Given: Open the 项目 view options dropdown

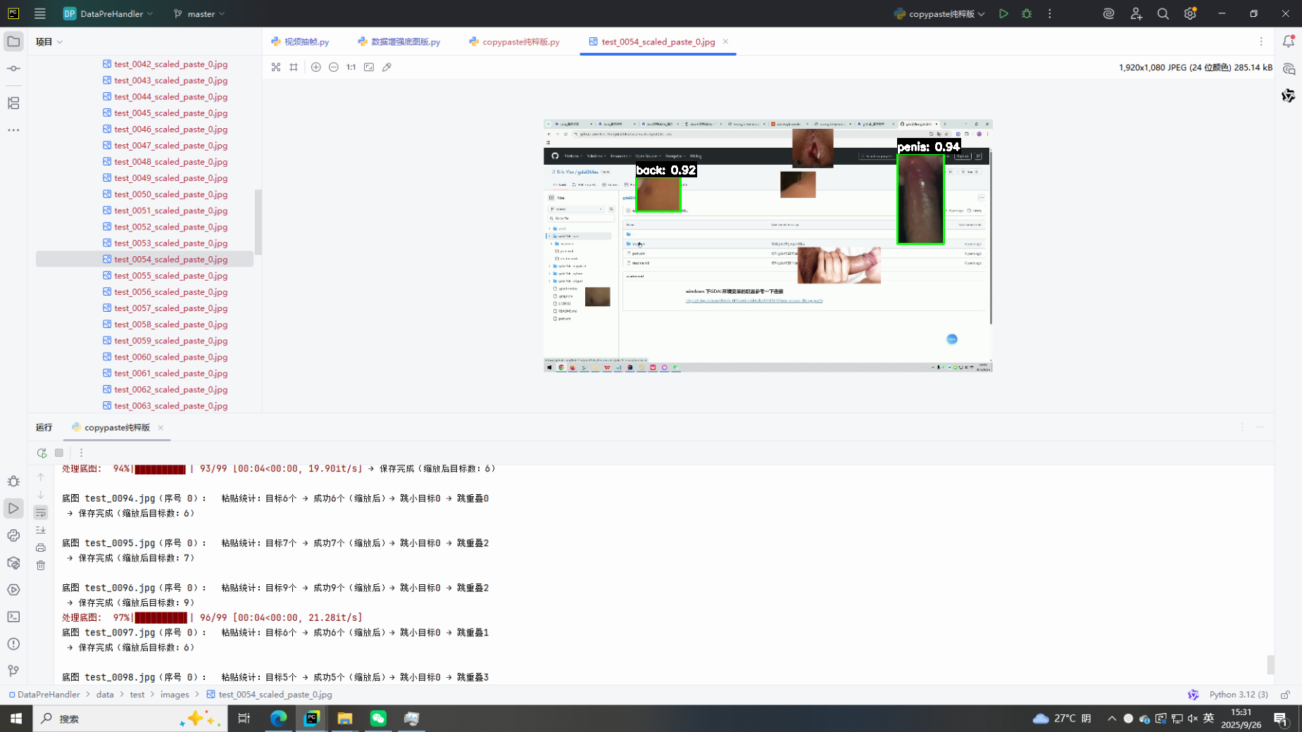Looking at the screenshot, I should 49,42.
